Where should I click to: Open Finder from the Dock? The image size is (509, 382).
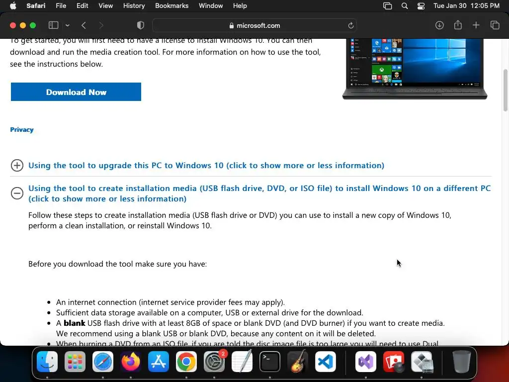(47, 362)
